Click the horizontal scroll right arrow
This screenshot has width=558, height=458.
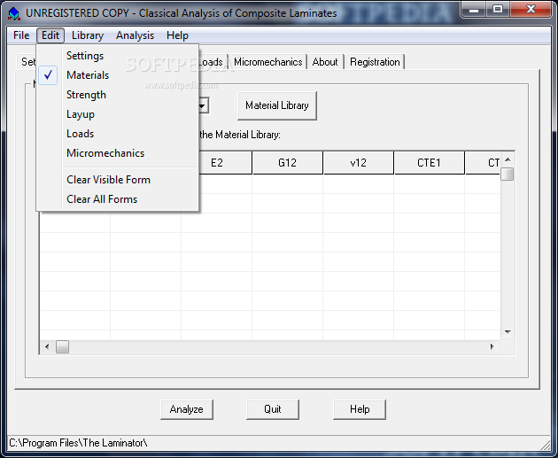tap(492, 346)
